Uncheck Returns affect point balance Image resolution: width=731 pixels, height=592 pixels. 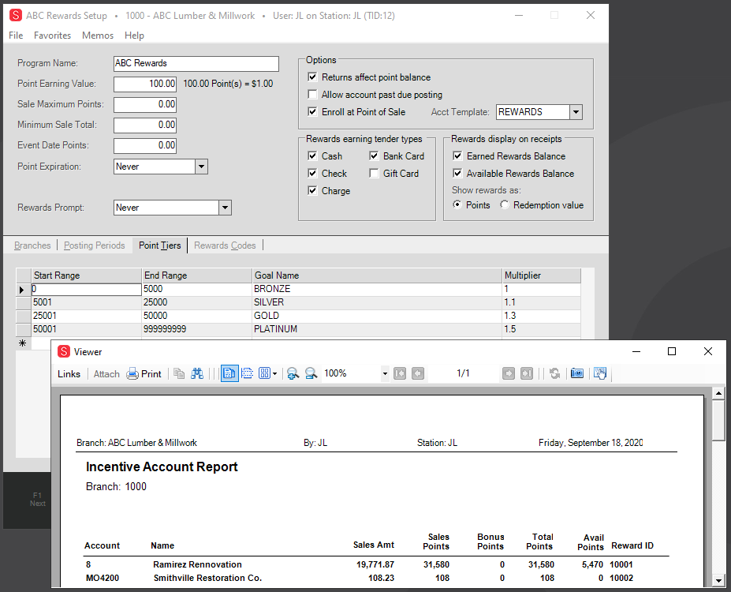click(x=313, y=77)
